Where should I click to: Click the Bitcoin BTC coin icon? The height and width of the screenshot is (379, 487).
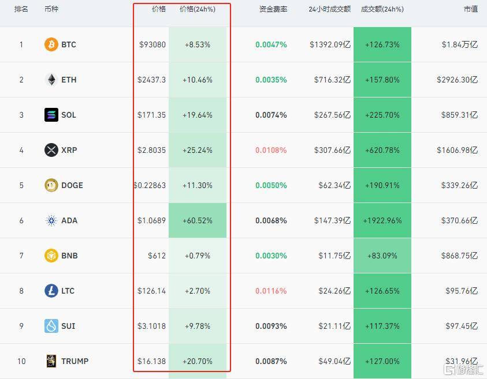tap(51, 44)
